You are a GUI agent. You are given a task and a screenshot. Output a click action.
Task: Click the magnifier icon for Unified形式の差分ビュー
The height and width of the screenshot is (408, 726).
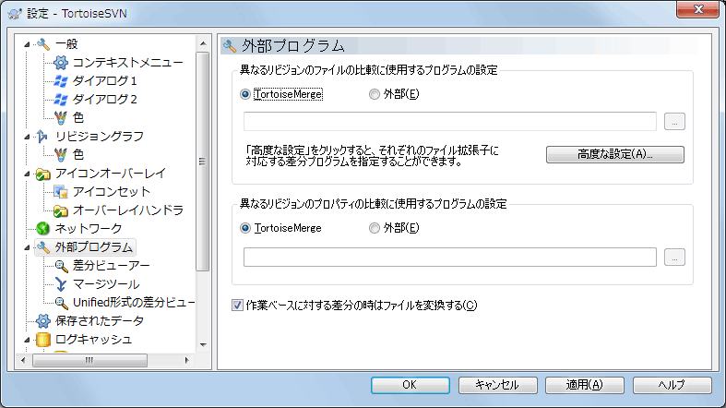[61, 303]
